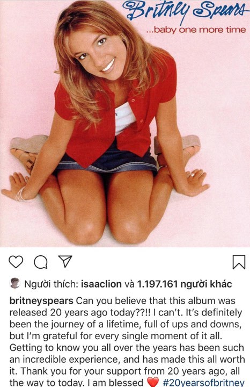Click the silver bracelets on the wrist
The height and width of the screenshot is (387, 250).
pos(20,194)
